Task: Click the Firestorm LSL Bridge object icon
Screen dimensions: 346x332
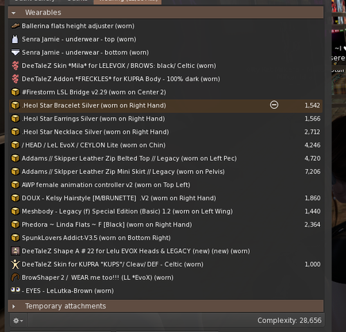Action: click(x=15, y=92)
